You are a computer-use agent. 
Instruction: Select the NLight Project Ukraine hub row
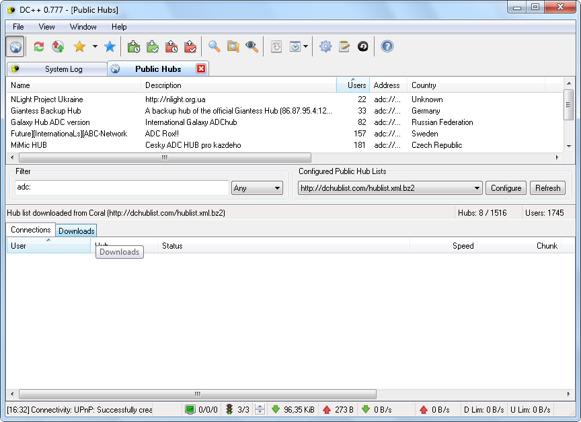tap(284, 99)
